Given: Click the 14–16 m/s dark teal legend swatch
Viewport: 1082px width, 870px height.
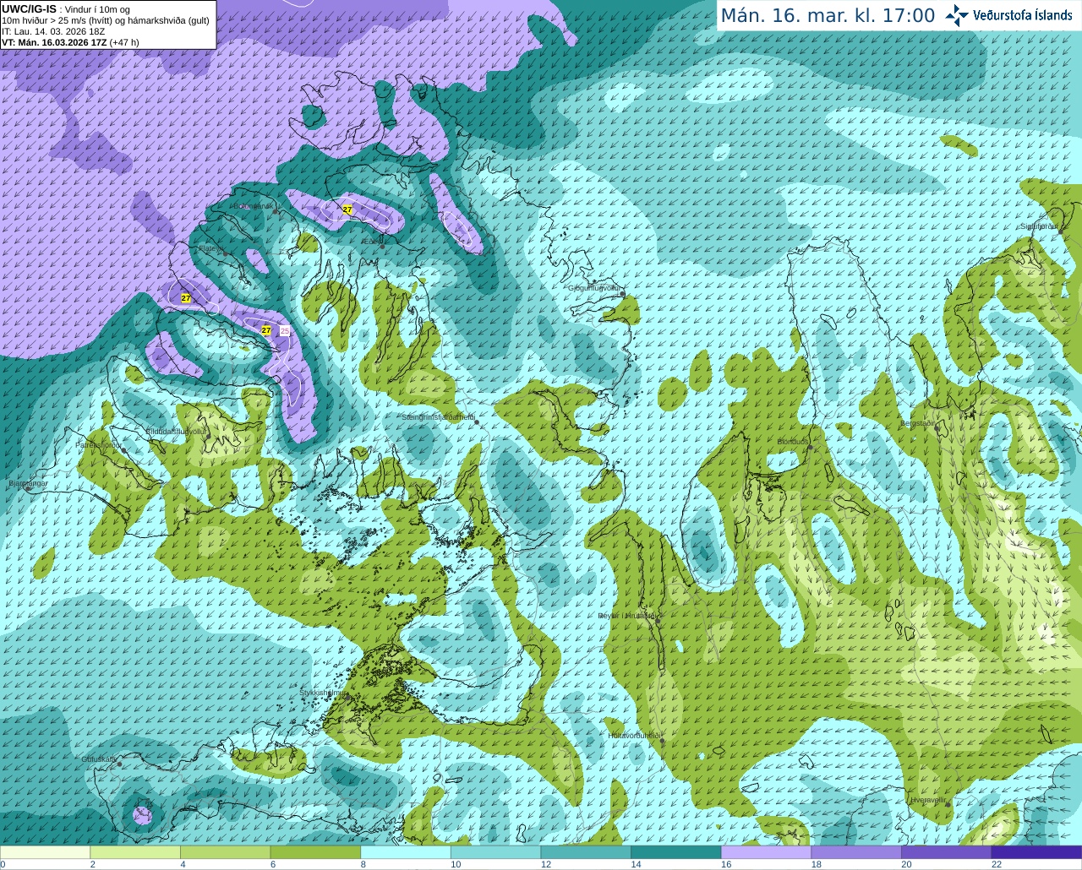Looking at the screenshot, I should (676, 852).
